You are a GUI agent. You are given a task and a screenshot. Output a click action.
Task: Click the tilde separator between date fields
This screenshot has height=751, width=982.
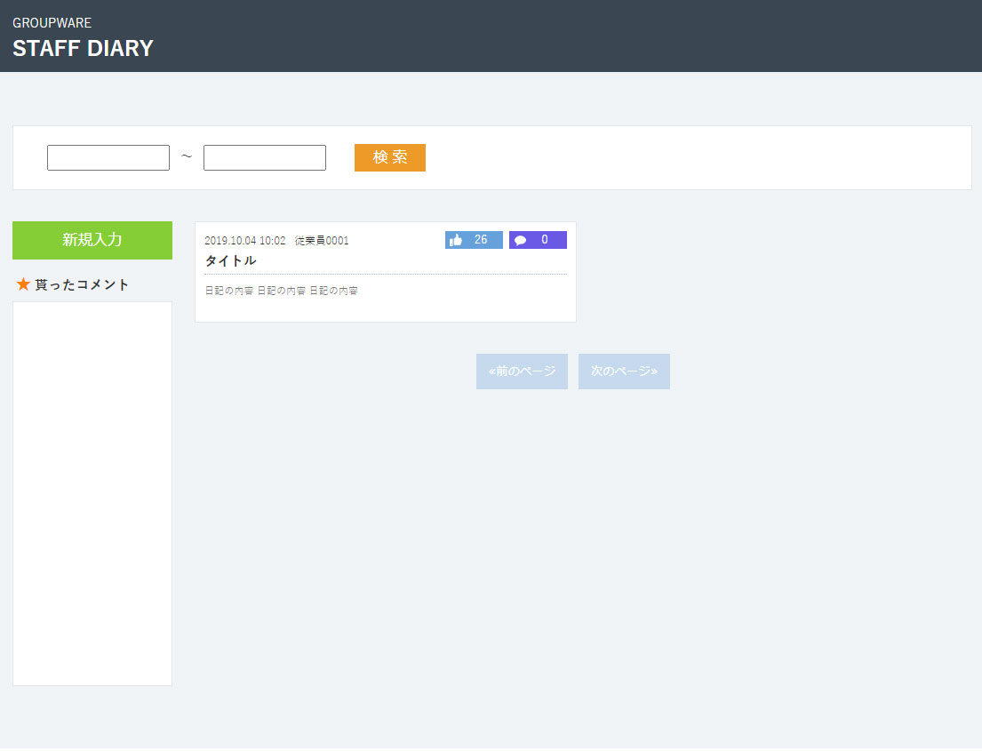[x=187, y=157]
